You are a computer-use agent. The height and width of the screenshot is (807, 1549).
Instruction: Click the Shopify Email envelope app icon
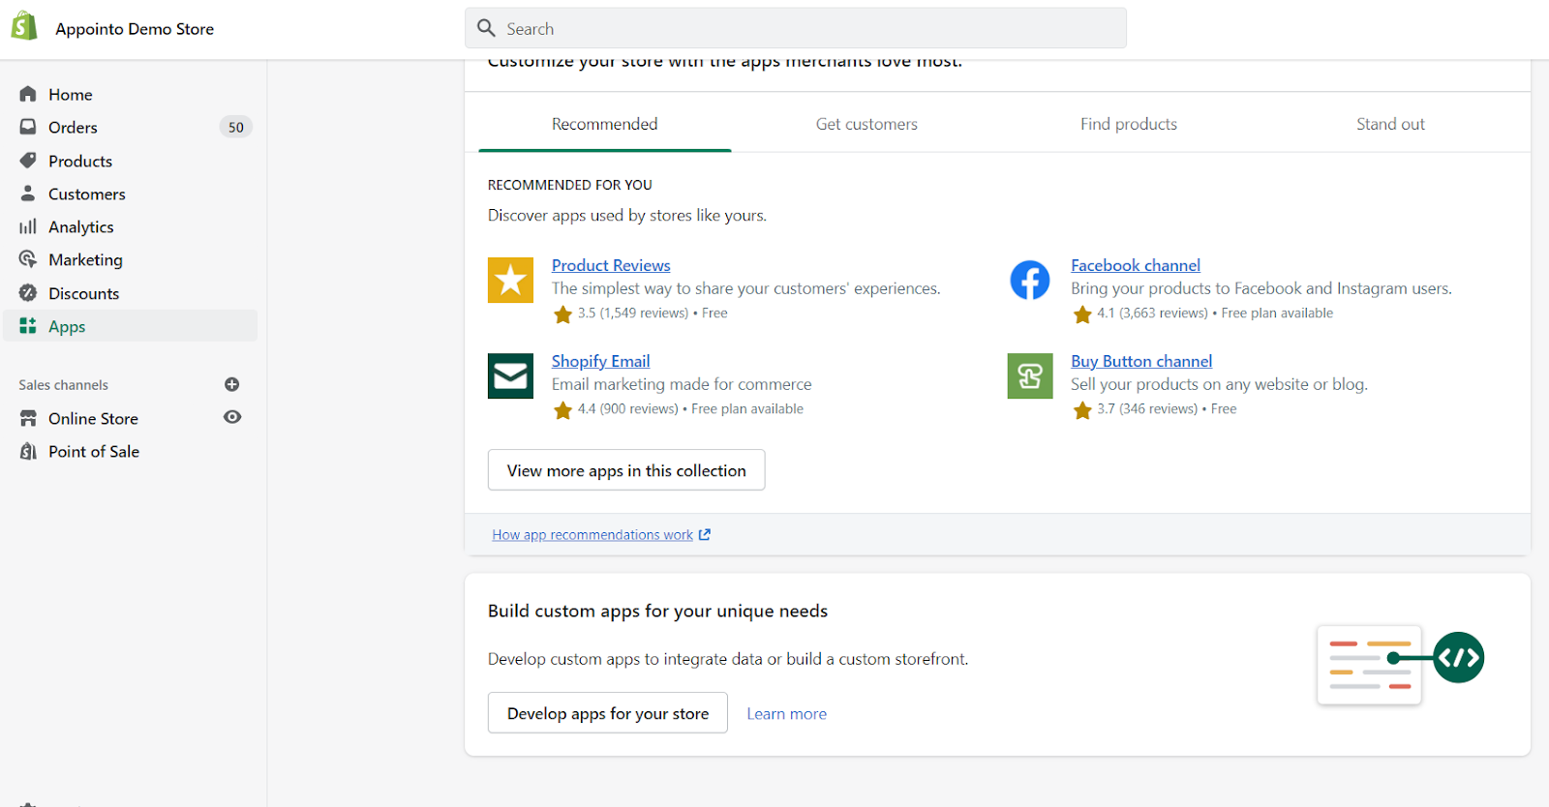(x=510, y=376)
